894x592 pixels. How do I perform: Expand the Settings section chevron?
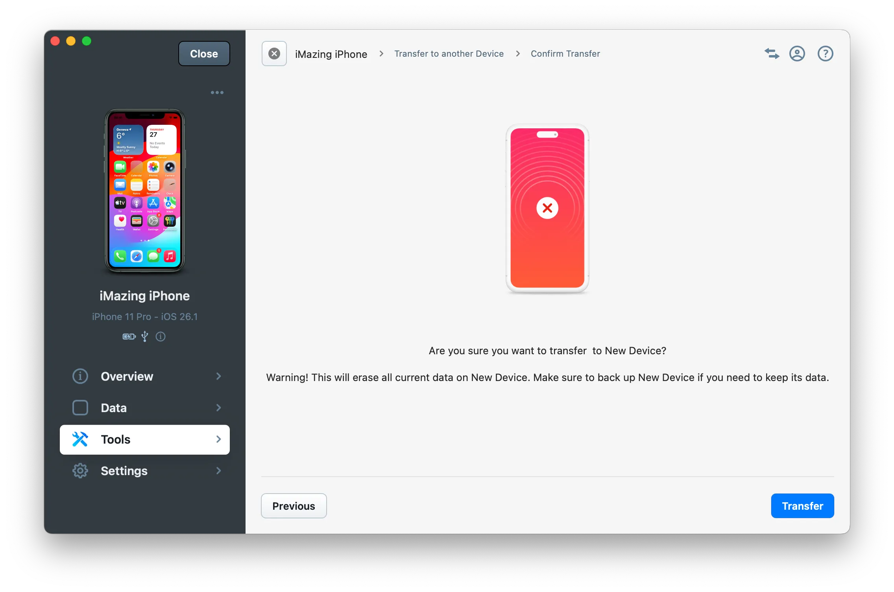pos(219,471)
